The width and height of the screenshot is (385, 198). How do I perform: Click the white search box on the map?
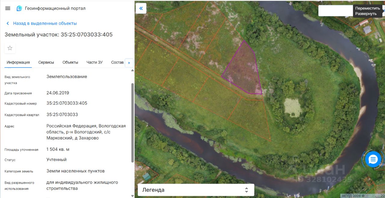[335, 11]
